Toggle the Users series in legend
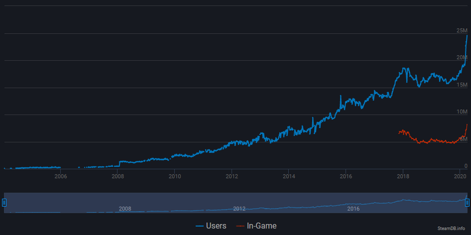The width and height of the screenshot is (471, 235). [x=211, y=226]
